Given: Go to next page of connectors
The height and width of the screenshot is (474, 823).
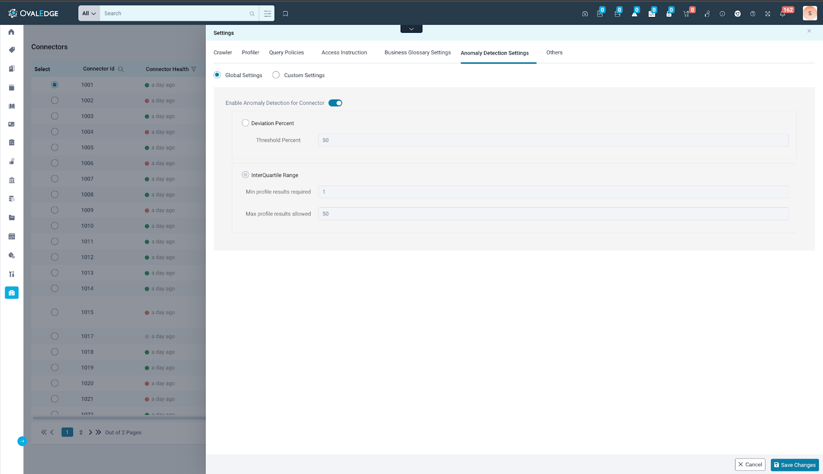Looking at the screenshot, I should 91,432.
